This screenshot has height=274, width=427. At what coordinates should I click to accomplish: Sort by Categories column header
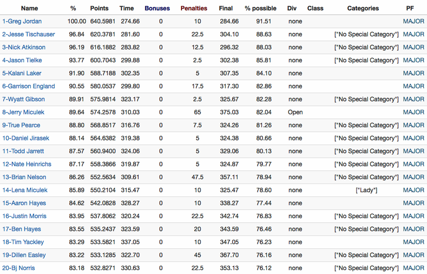pos(363,9)
